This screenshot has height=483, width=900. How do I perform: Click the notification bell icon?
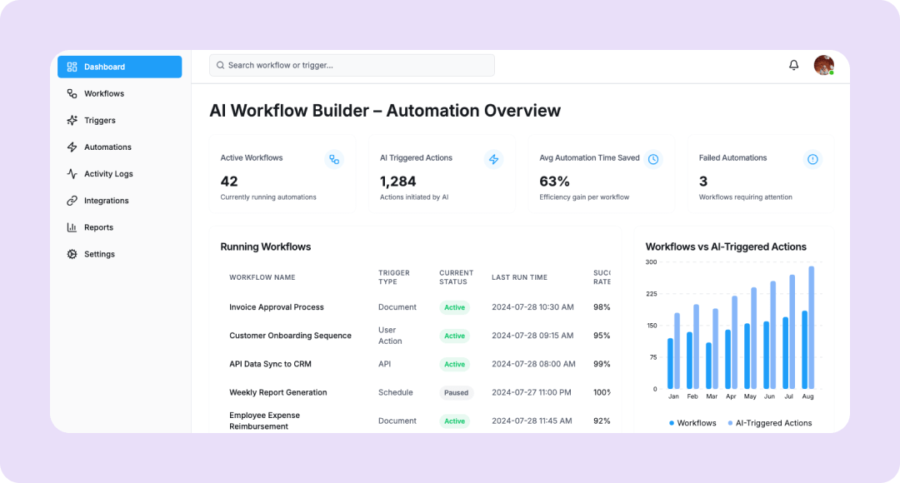click(x=793, y=65)
